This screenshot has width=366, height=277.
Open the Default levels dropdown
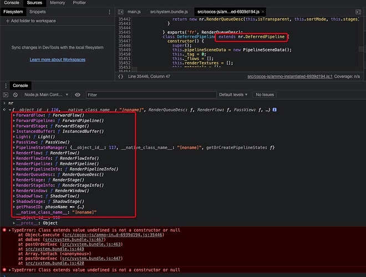(233, 95)
